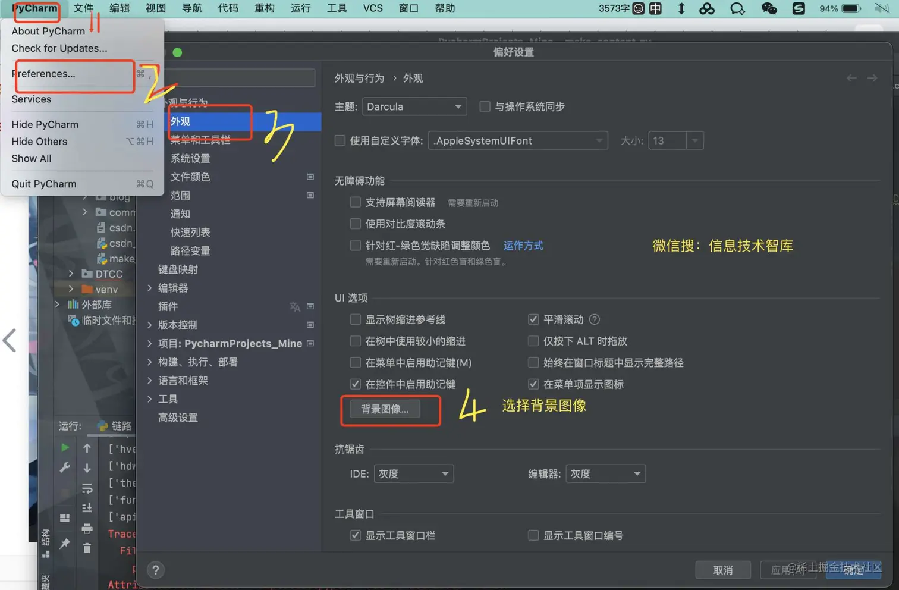This screenshot has height=590, width=899.
Task: Expand the 版本控制 settings category
Action: pos(150,325)
